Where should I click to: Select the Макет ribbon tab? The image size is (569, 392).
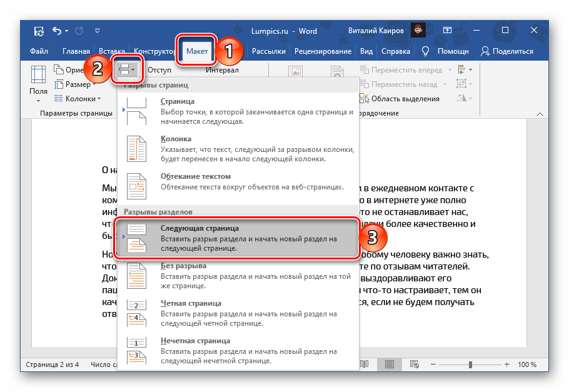[x=197, y=51]
